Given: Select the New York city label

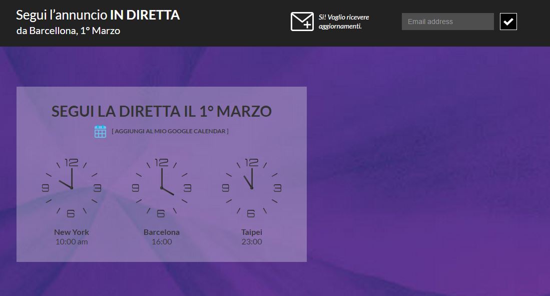Looking at the screenshot, I should [72, 232].
